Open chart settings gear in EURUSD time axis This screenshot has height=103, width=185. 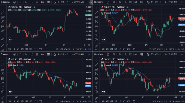point(89,45)
